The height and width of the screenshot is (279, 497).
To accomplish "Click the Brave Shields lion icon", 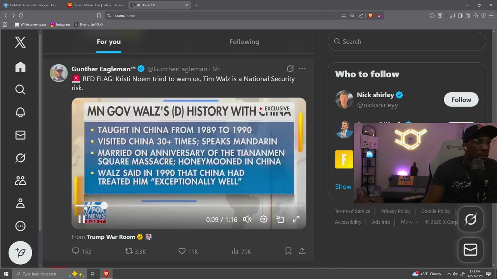I will tap(370, 15).
